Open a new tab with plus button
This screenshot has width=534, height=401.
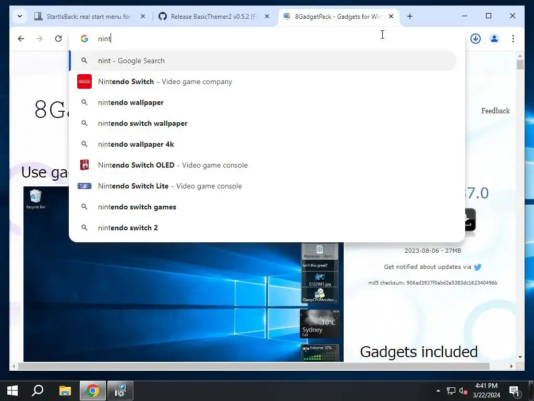(410, 16)
